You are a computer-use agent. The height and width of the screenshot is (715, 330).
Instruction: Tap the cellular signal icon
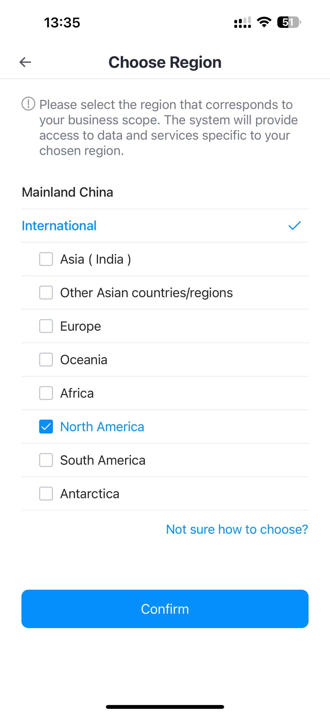tap(242, 22)
